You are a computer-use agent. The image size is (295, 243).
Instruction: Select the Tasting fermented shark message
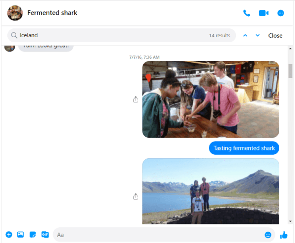tap(244, 148)
